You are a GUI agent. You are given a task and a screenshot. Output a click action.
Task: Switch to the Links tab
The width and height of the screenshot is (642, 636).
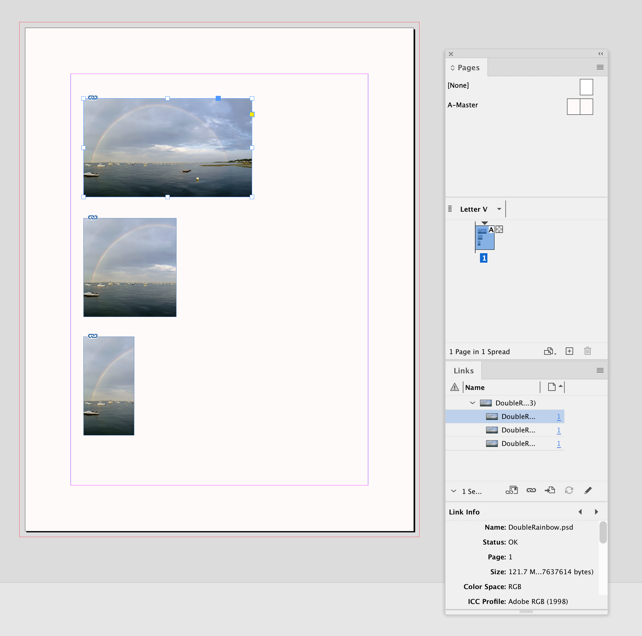pos(464,370)
